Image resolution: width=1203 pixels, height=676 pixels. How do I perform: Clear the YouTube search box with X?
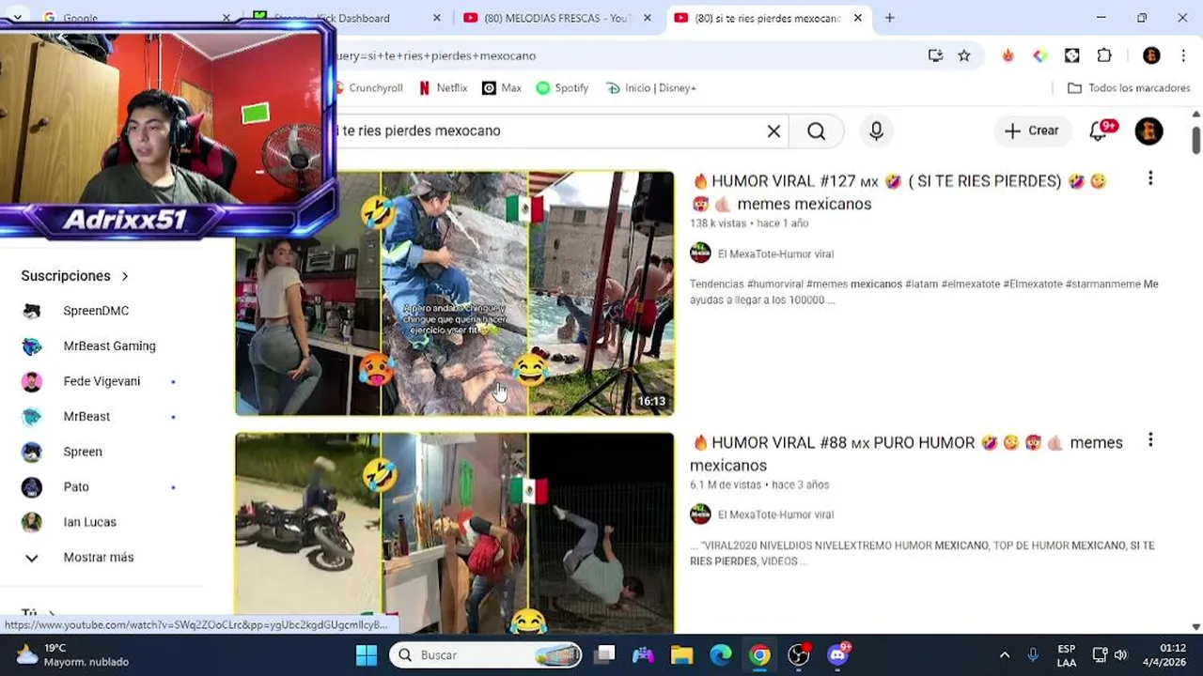pyautogui.click(x=773, y=131)
